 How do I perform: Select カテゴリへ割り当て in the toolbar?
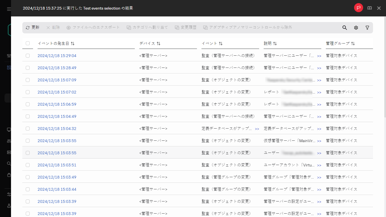coord(147,27)
